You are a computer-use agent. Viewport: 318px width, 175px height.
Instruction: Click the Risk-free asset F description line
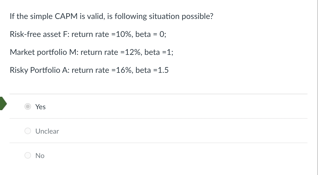coord(88,34)
